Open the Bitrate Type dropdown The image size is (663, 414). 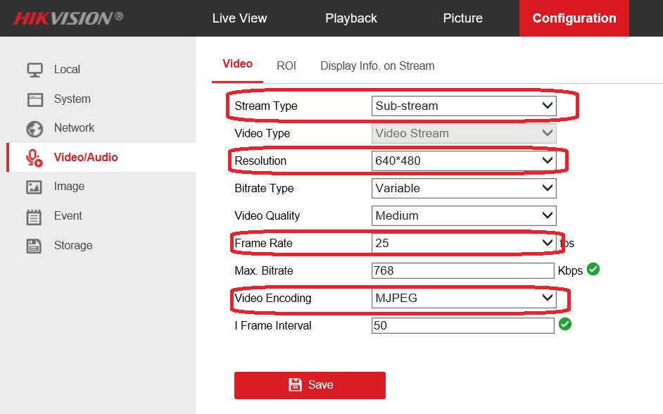[464, 189]
